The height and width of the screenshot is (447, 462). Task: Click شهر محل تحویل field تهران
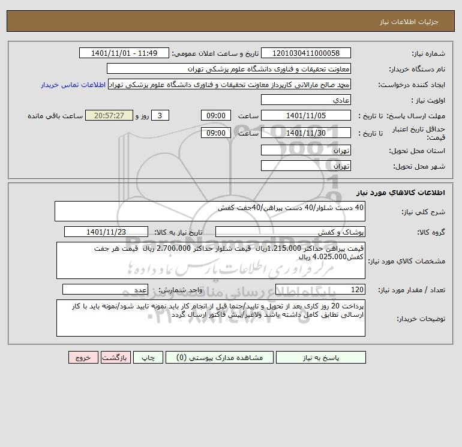pyautogui.click(x=306, y=166)
